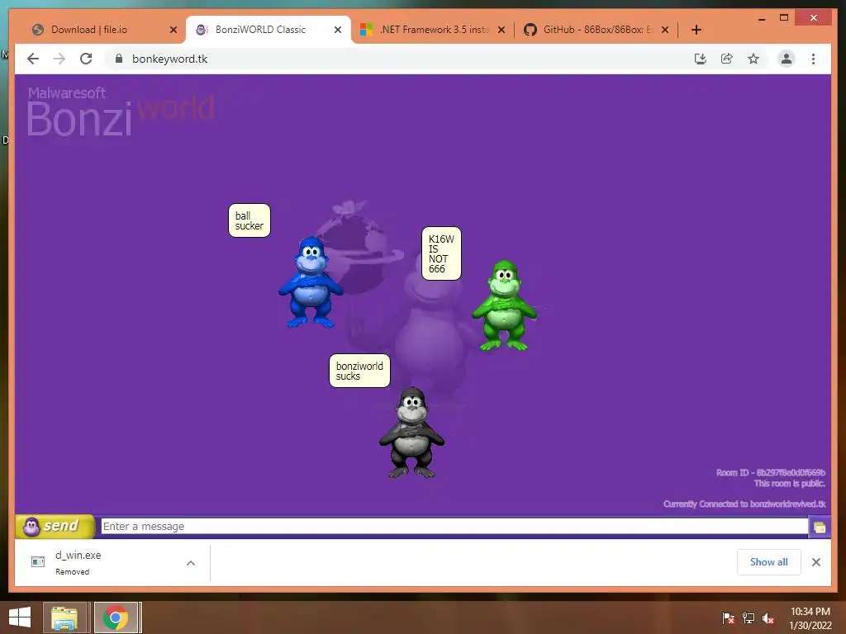Screen dimensions: 846x634
Task: Click the browser forward arrow
Action: coord(59,59)
